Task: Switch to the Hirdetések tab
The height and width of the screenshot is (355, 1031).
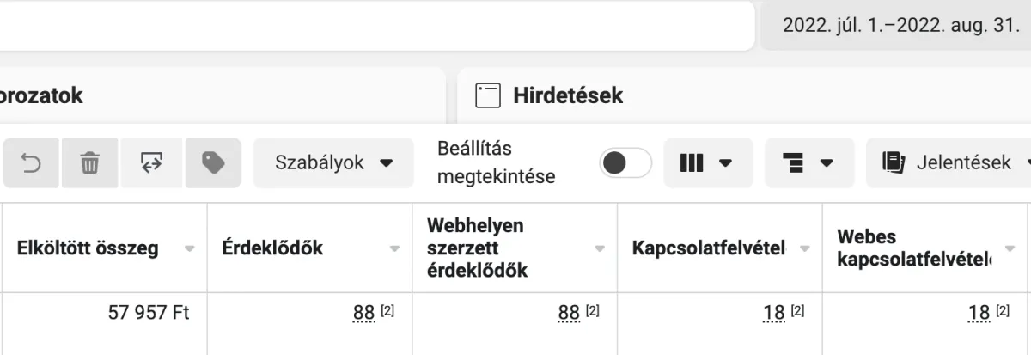Action: click(567, 95)
